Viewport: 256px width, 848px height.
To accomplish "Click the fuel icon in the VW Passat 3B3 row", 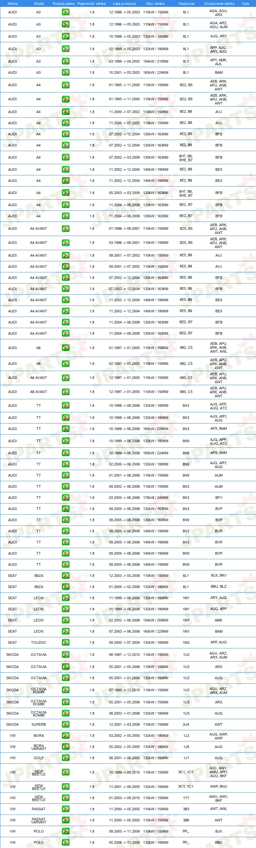I will [x=66, y=809].
